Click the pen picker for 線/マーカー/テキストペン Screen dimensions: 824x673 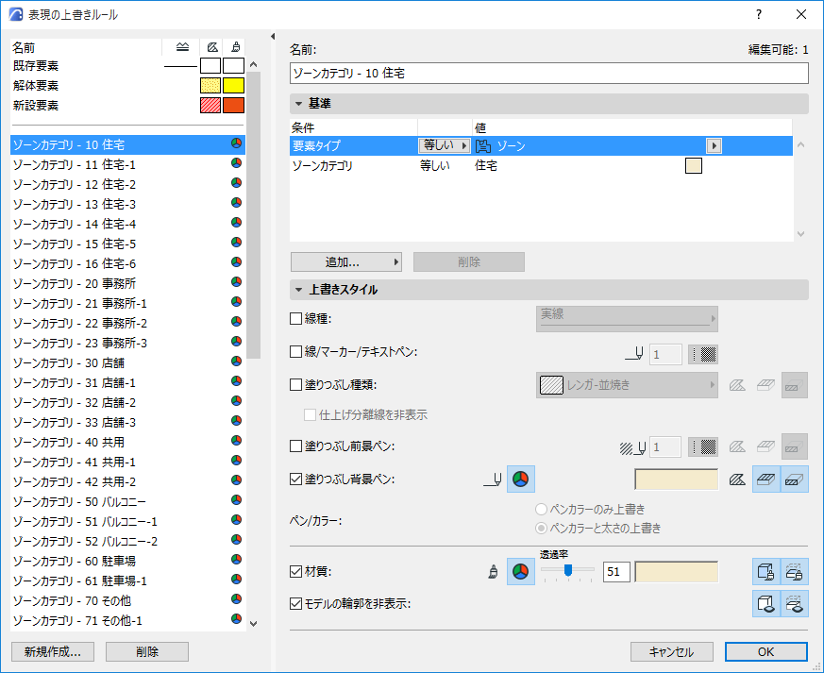click(x=703, y=355)
